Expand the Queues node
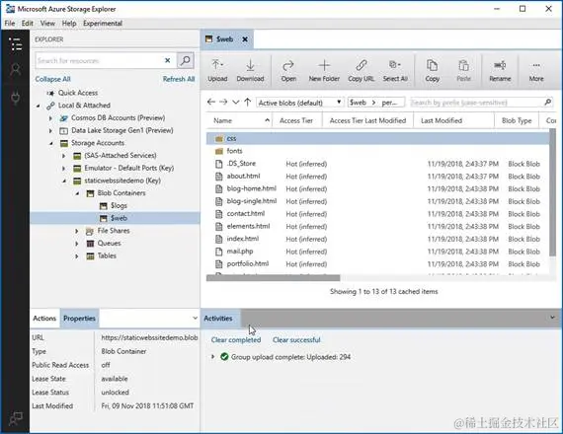 [76, 244]
